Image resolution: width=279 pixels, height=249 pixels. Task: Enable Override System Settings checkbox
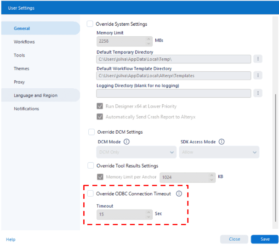point(90,24)
